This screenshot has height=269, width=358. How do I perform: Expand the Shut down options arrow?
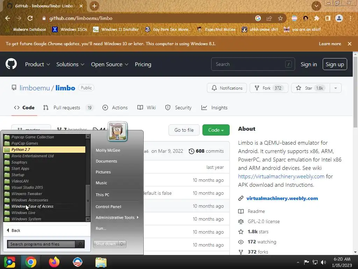click(122, 244)
